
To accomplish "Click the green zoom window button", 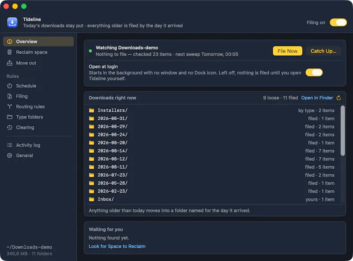I will click(x=24, y=6).
